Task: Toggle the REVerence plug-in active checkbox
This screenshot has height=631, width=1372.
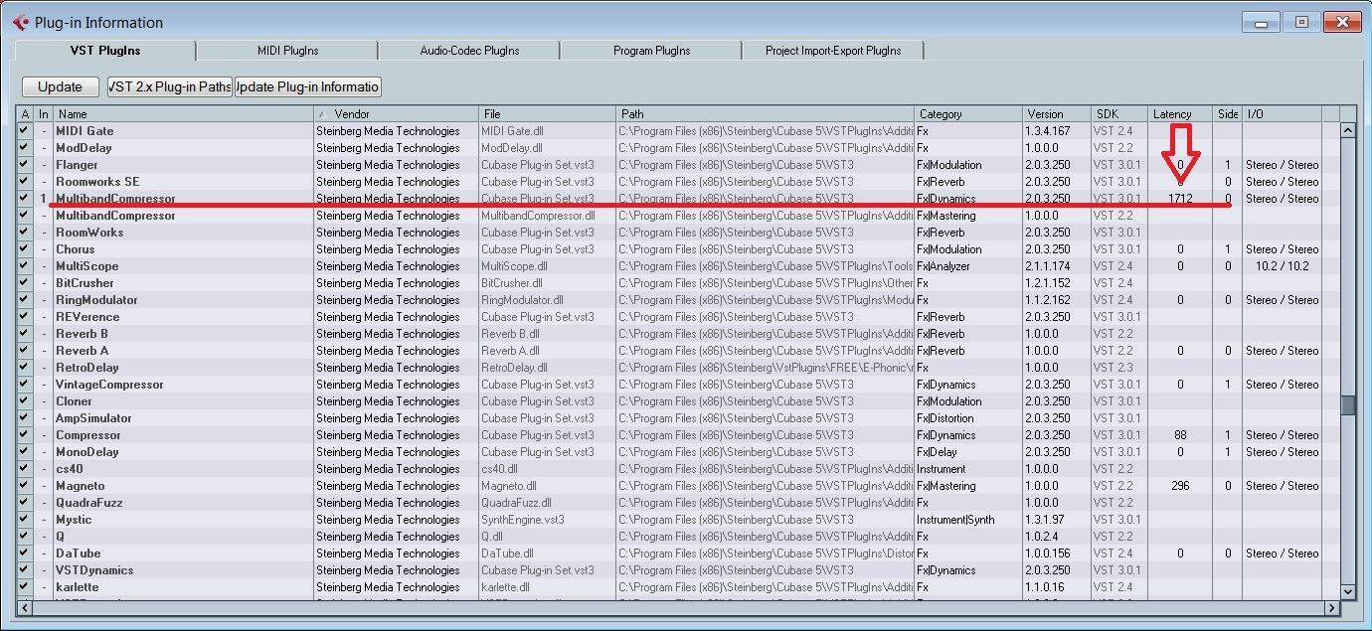Action: coord(24,317)
